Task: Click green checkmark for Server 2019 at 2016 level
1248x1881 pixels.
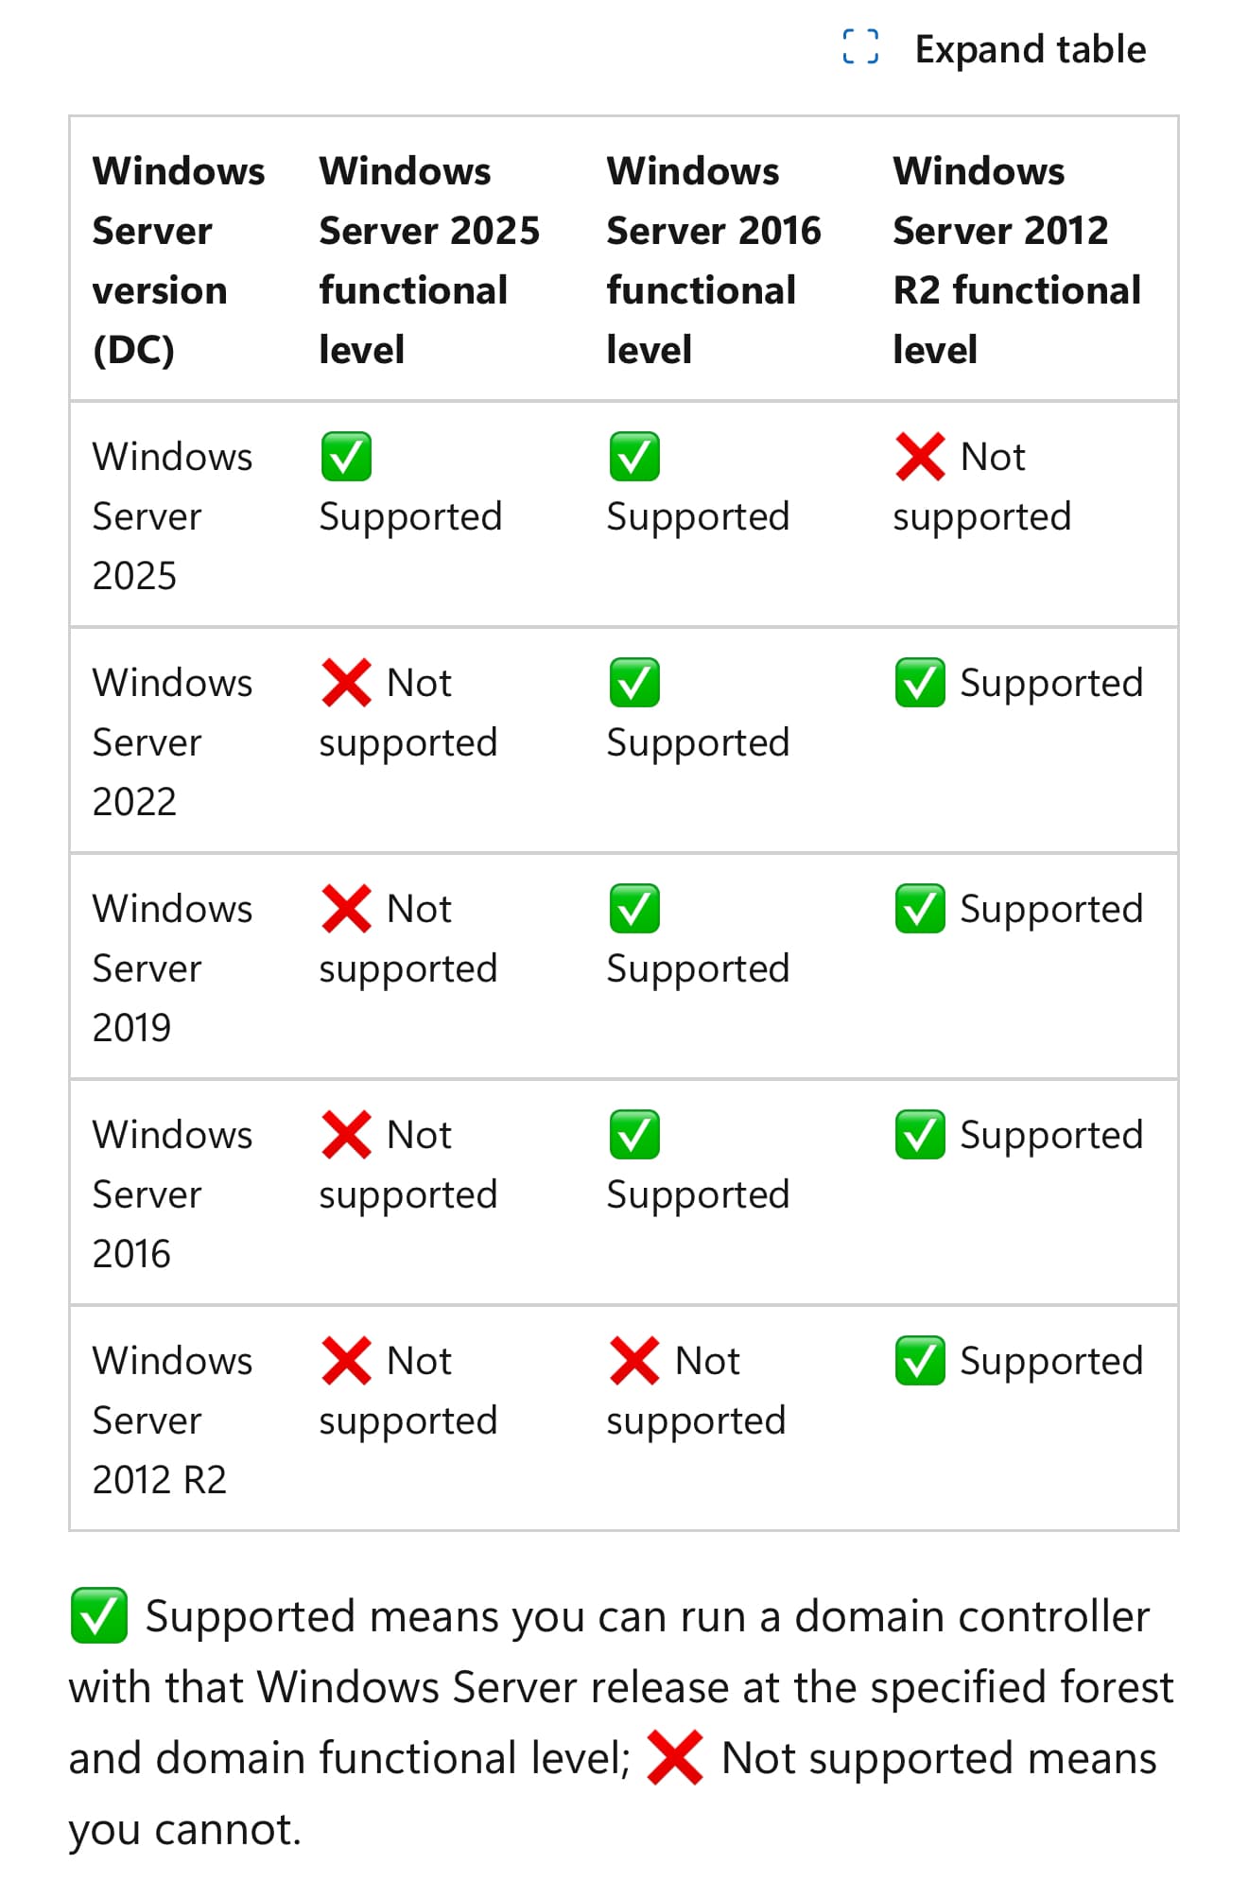Action: 634,909
